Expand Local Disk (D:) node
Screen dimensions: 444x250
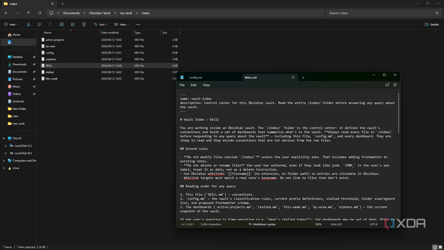[x=6, y=153]
